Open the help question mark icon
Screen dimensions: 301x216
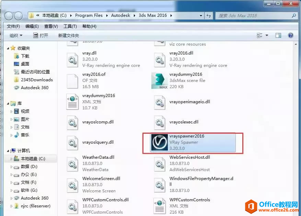(291, 35)
